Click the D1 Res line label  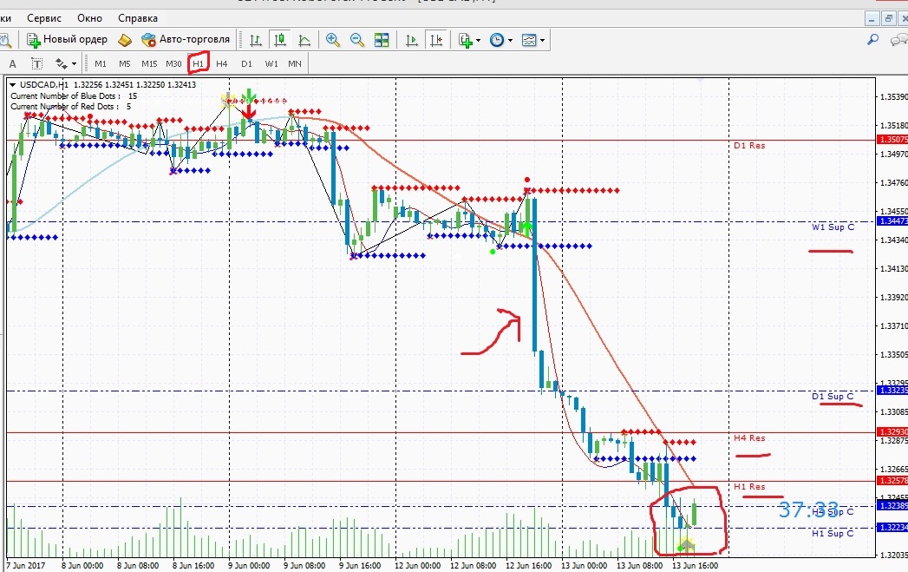click(x=749, y=146)
